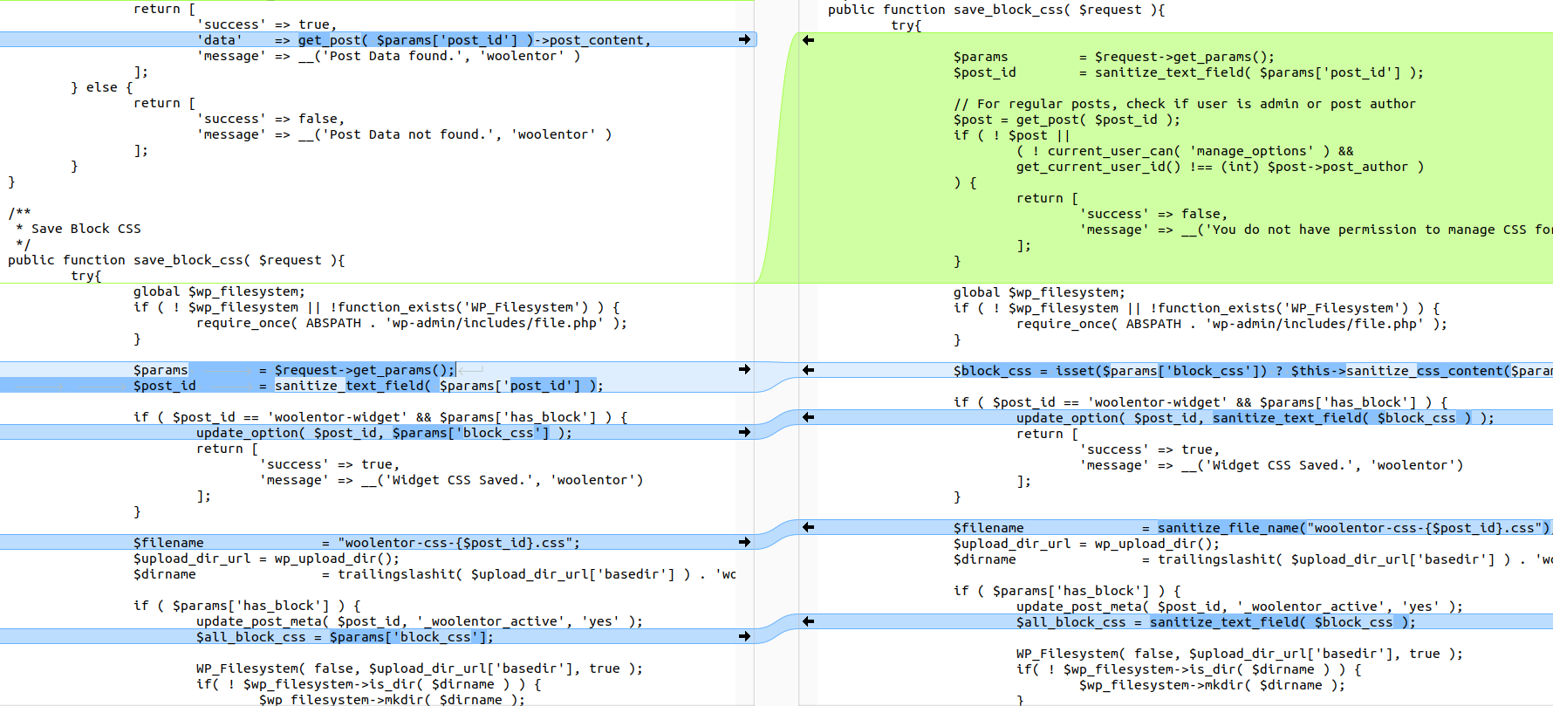This screenshot has height=706, width=1553.
Task: Click left pane update_post_meta '_woolentor_active' line
Action: click(419, 621)
